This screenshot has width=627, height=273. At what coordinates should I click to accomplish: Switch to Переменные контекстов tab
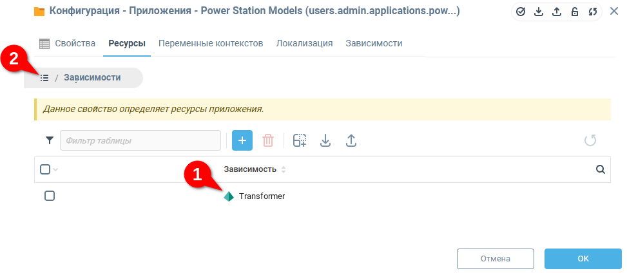tap(211, 43)
